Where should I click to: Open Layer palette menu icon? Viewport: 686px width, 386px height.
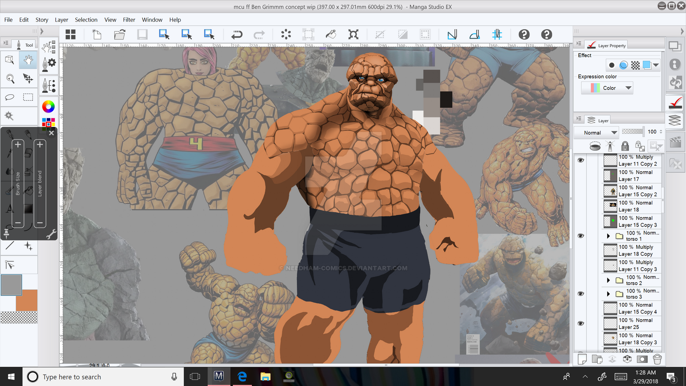(x=579, y=119)
